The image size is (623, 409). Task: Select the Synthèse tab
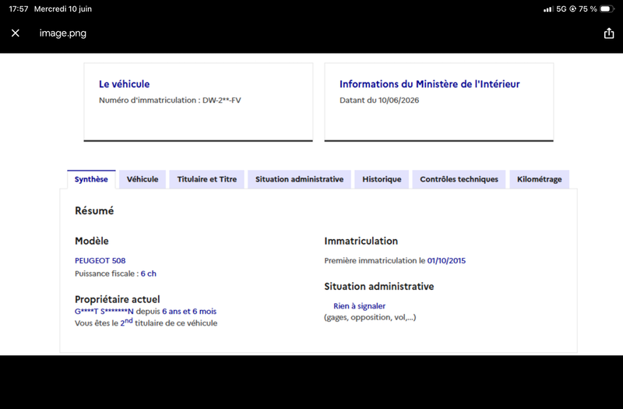91,179
